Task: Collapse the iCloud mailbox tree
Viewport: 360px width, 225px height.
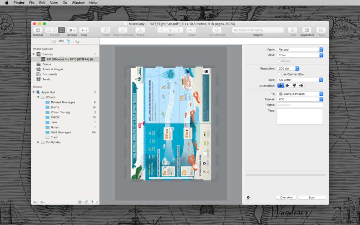Action: (38, 97)
